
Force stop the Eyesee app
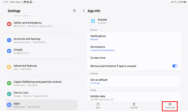[x=170, y=106]
